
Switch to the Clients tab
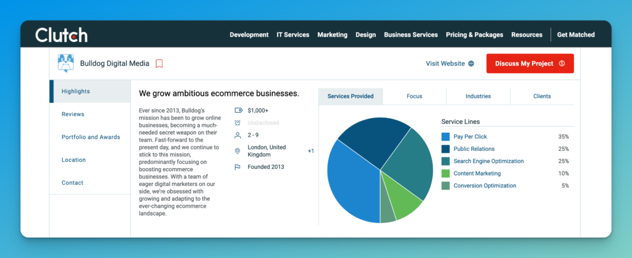pyautogui.click(x=542, y=96)
